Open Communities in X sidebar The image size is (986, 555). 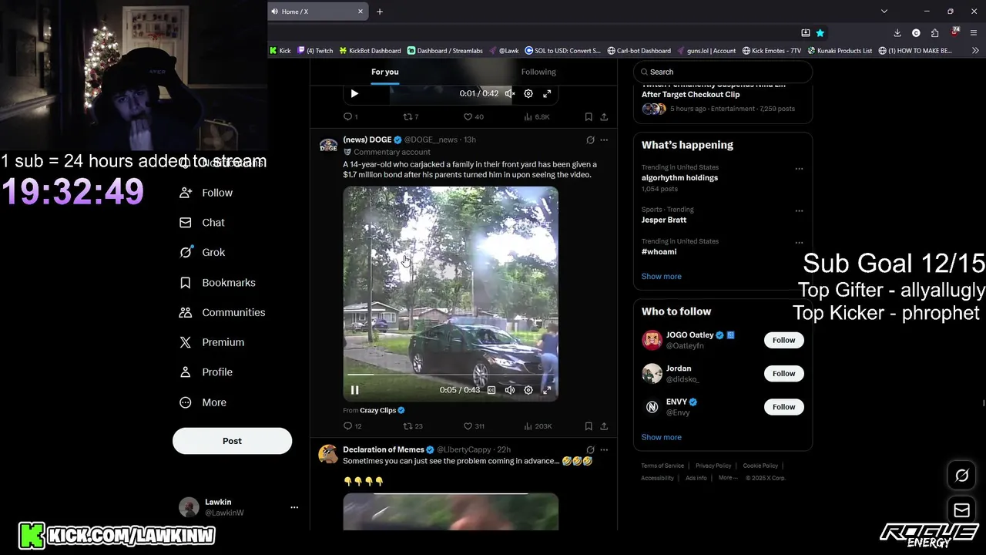coord(223,312)
